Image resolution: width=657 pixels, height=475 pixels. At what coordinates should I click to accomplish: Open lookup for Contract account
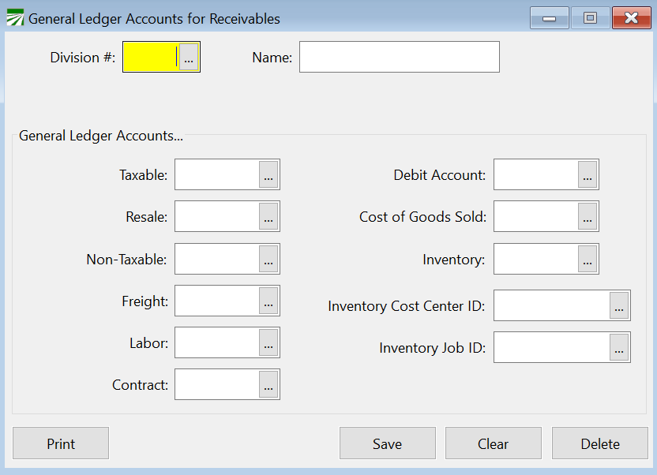pyautogui.click(x=268, y=385)
